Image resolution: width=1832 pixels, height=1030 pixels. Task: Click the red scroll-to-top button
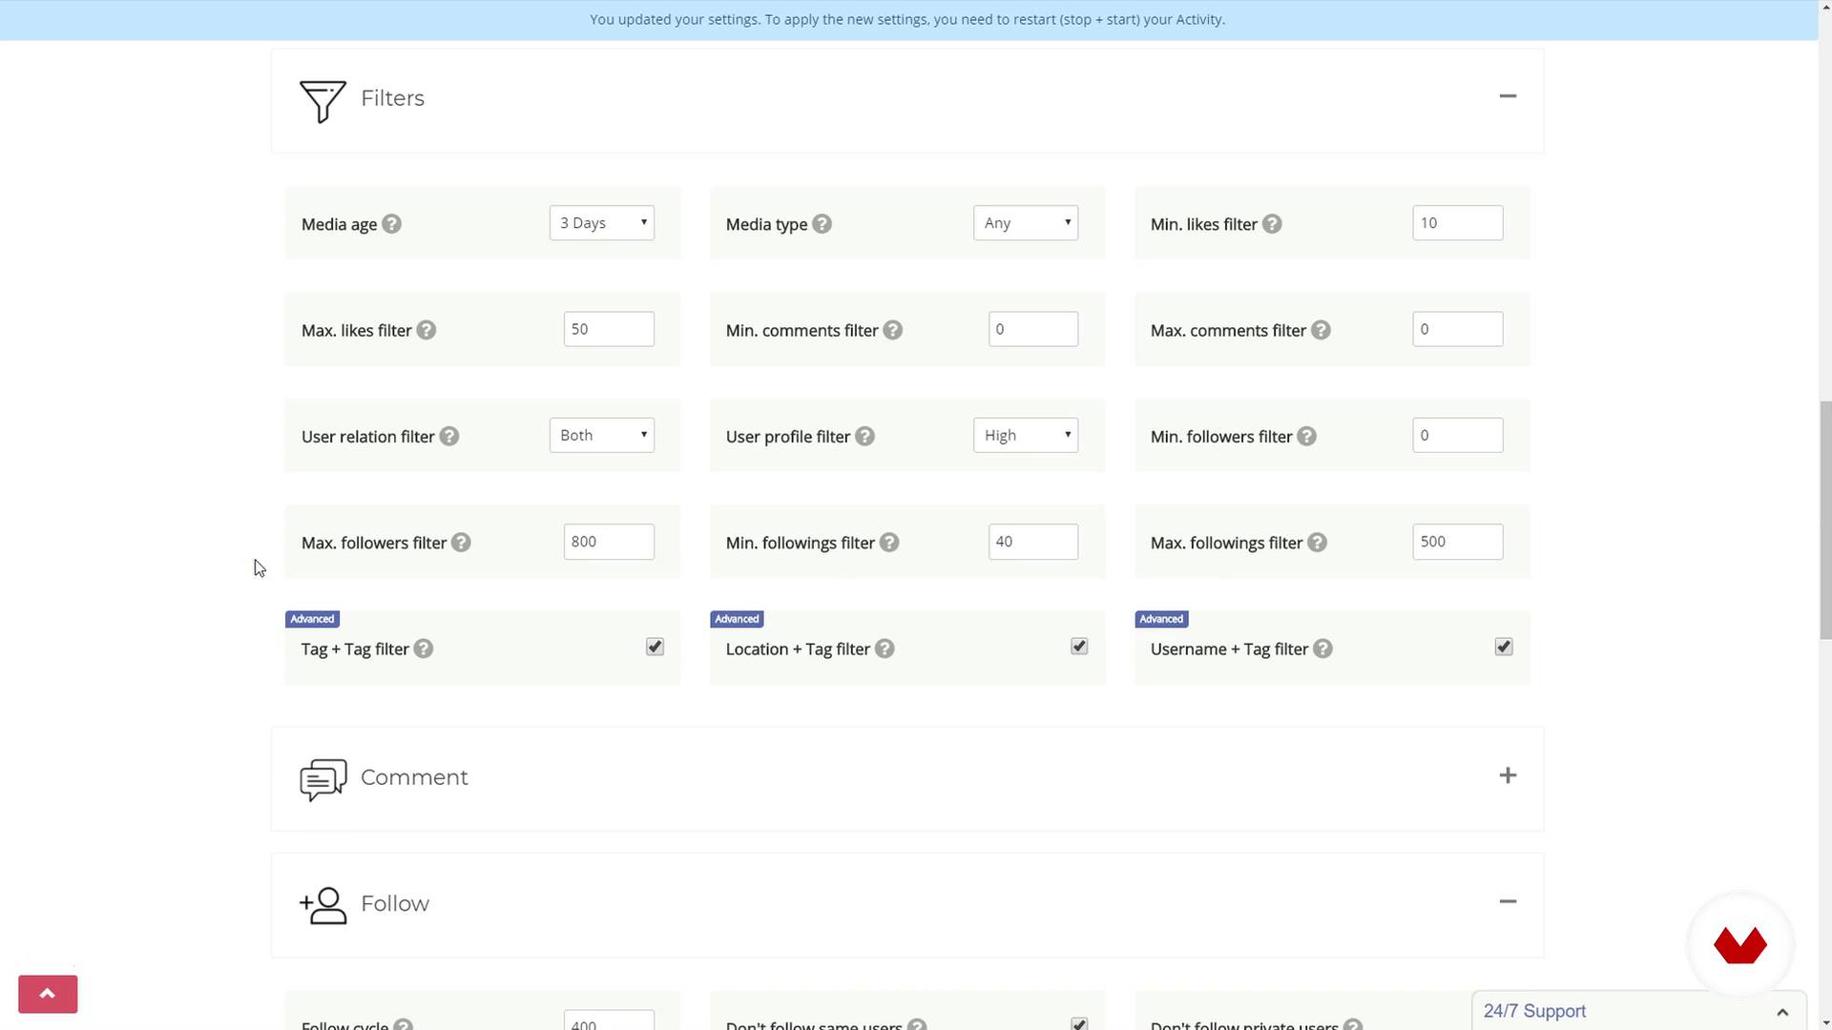pos(48,994)
